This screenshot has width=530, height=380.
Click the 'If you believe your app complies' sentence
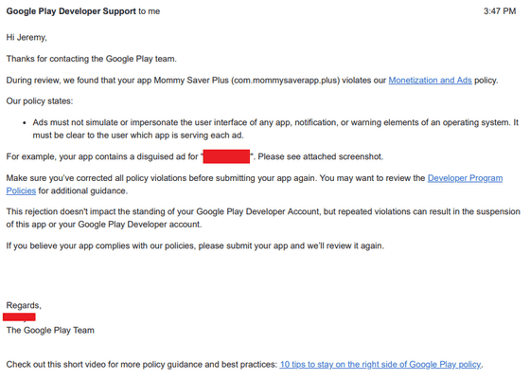click(x=195, y=245)
